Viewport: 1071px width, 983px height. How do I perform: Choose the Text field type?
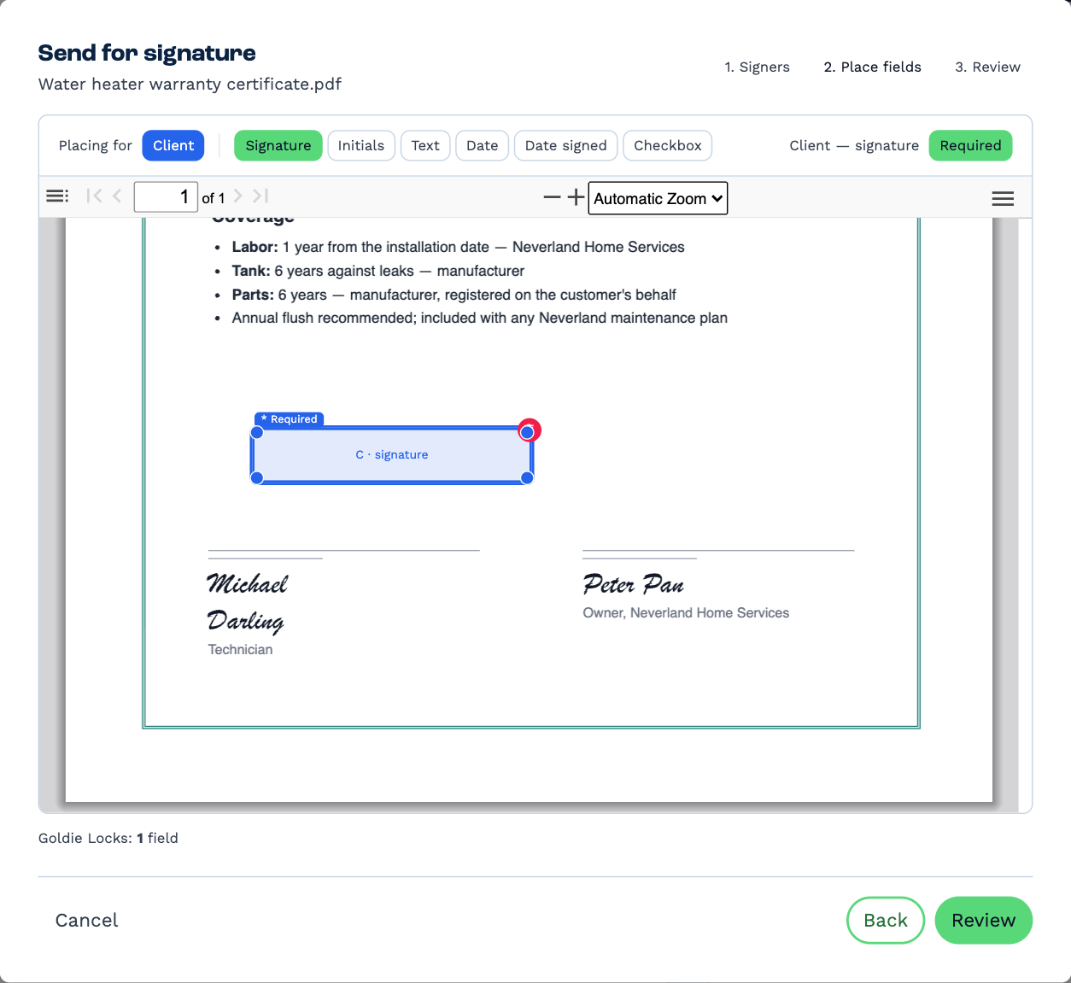point(425,145)
